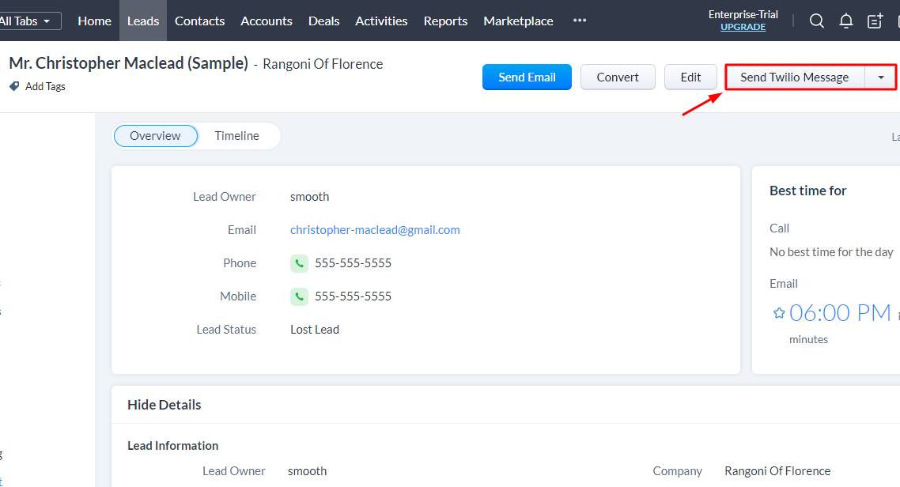
Task: Select the Overview view
Action: point(156,136)
